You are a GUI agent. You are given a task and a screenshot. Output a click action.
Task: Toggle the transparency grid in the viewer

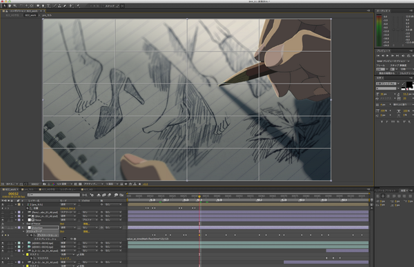(x=80, y=184)
